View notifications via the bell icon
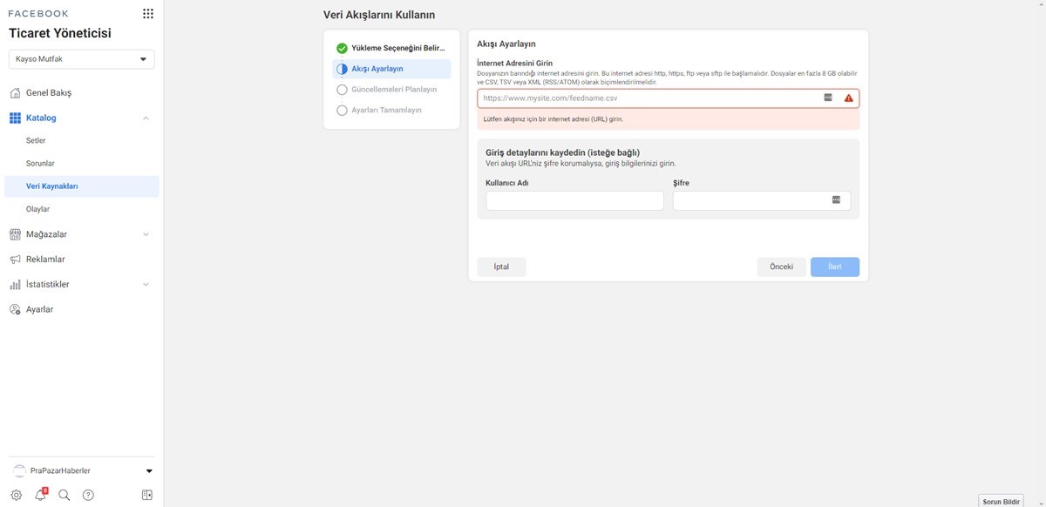Viewport: 1046px width, 507px height. [x=40, y=495]
